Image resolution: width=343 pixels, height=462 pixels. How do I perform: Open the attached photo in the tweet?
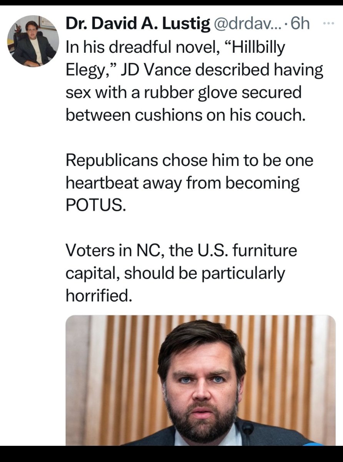(201, 380)
